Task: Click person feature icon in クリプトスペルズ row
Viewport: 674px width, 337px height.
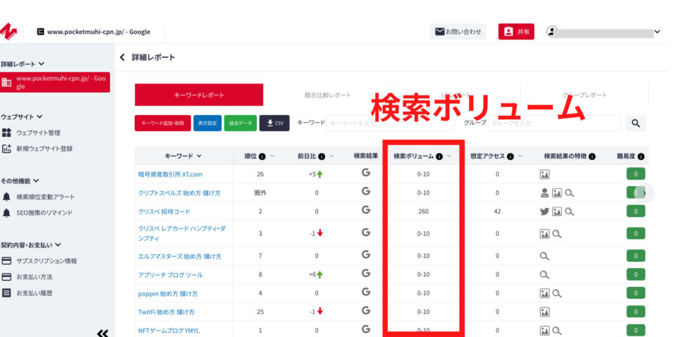Action: [544, 193]
